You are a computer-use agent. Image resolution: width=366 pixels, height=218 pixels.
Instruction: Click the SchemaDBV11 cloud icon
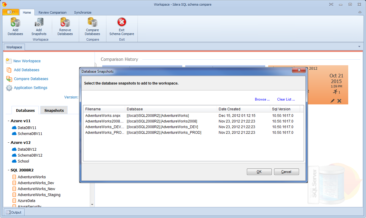click(14, 133)
